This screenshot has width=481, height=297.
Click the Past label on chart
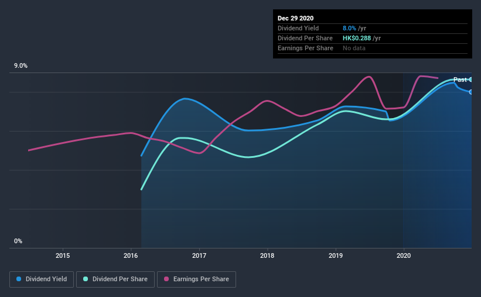[x=460, y=80]
